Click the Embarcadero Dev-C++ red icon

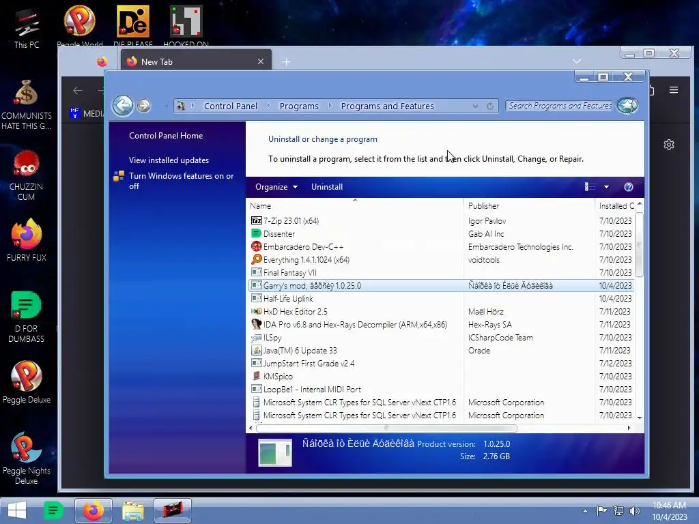tap(257, 246)
